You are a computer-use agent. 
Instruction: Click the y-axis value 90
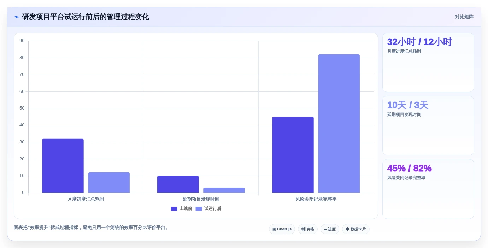tap(22, 41)
